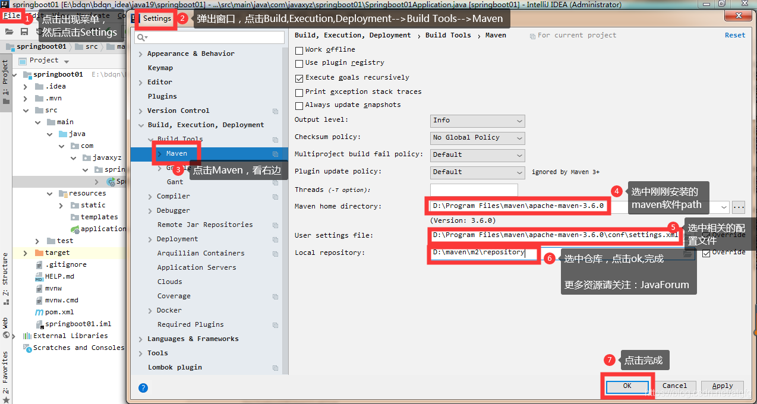
Task: Click the browse button for Maven home directory
Action: click(739, 207)
